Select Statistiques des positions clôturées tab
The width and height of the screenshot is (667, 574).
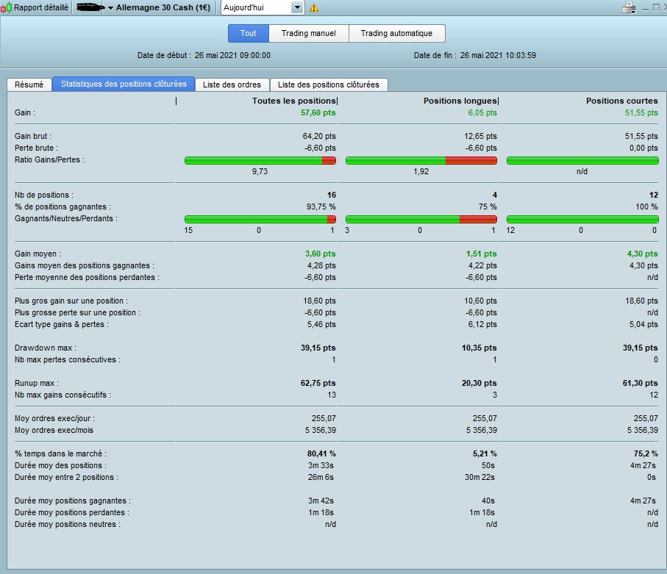point(124,85)
